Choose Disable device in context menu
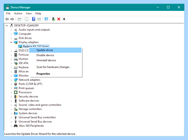188x140 pixels. pyautogui.click(x=55, y=55)
